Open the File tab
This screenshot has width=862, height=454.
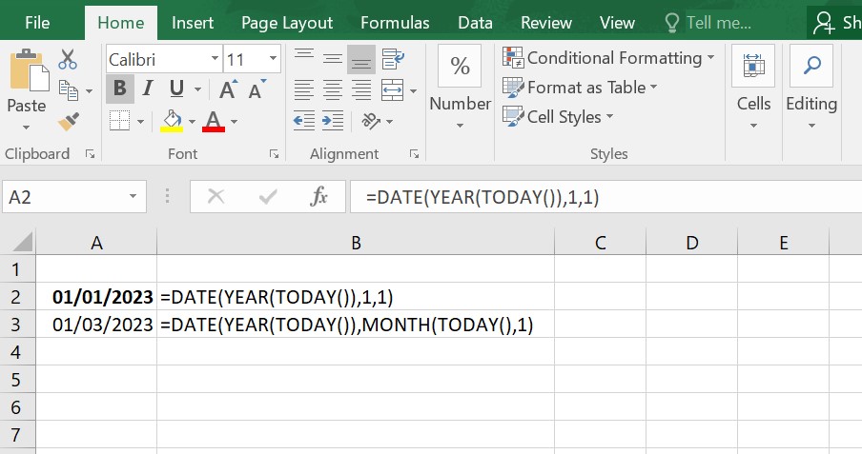[x=37, y=23]
